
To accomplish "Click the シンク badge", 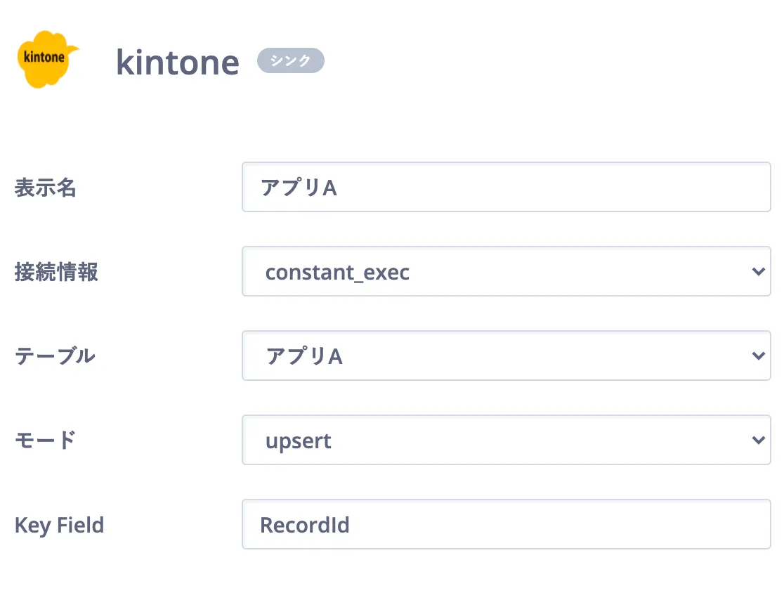I will (x=291, y=61).
